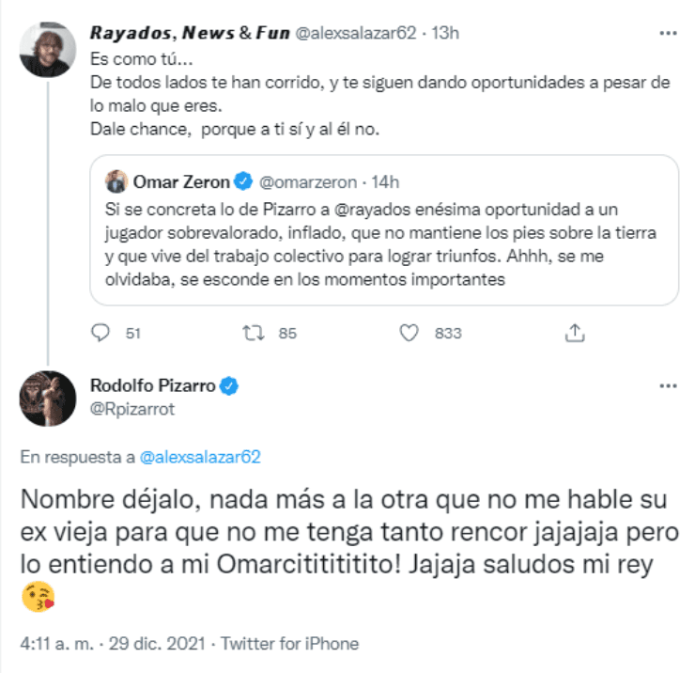Image resolution: width=695 pixels, height=673 pixels.
Task: Open the @alexsalazar62 reply mention link
Action: coord(199,458)
